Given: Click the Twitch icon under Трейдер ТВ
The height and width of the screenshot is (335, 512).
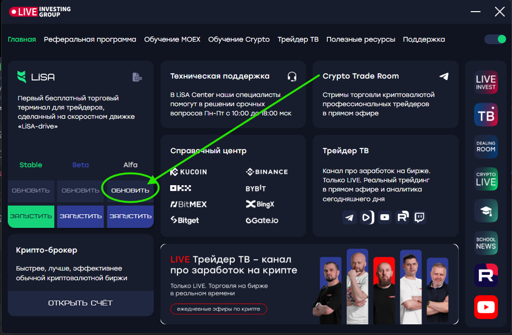Looking at the screenshot, I should tap(420, 217).
